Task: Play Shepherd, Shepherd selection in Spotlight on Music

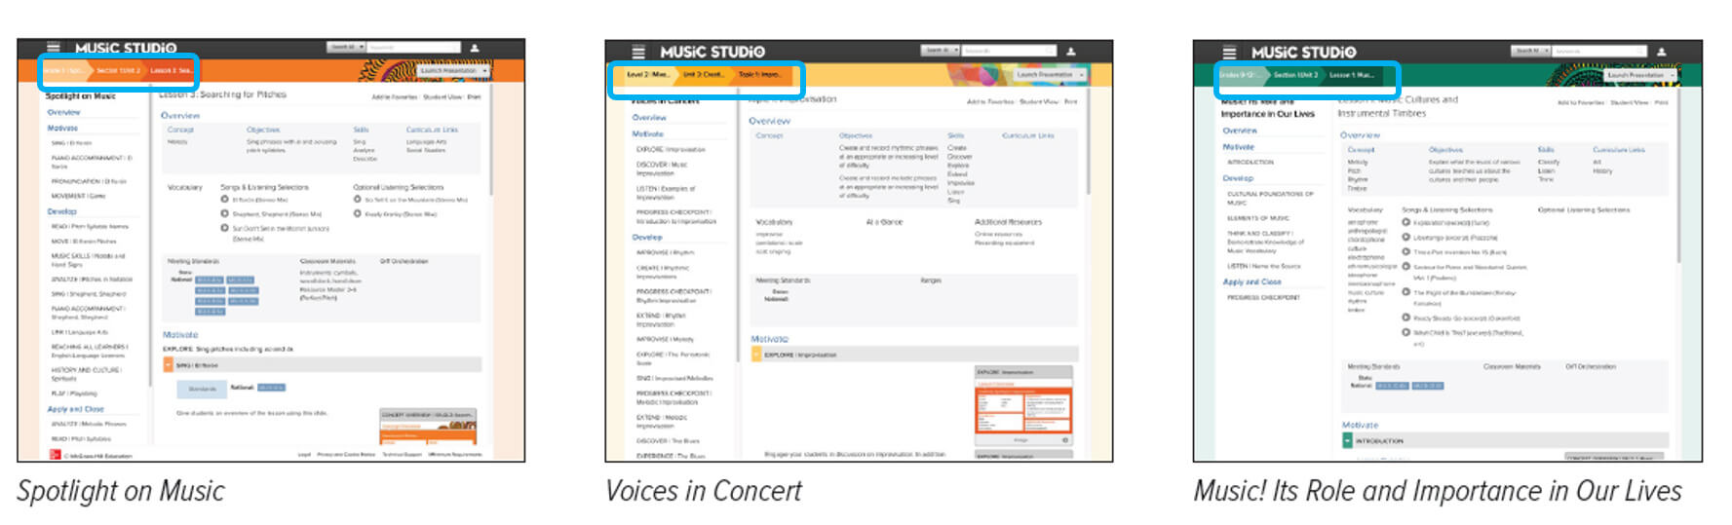Action: [224, 213]
